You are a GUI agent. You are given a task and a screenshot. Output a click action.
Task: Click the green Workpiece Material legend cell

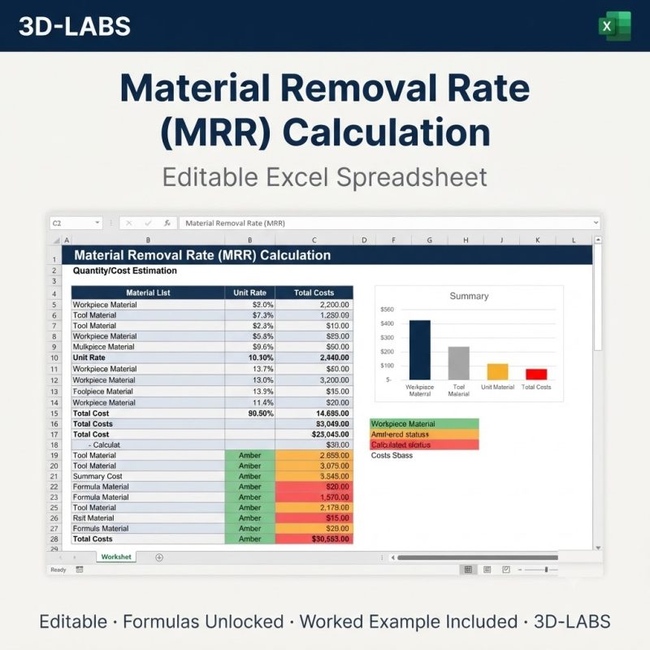424,424
